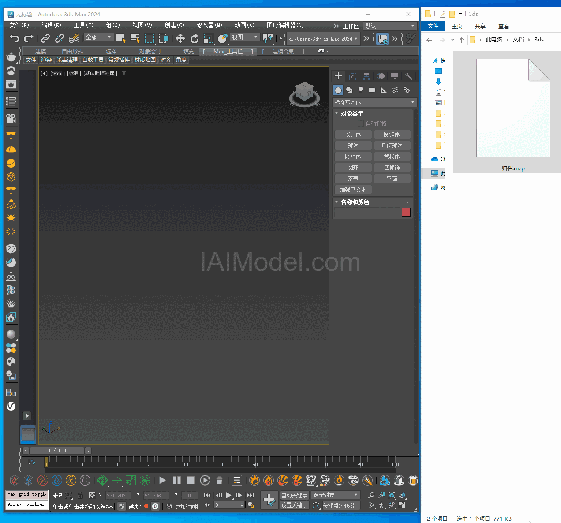The image size is (561, 523).
Task: Click the Play Animation button in time controls
Action: point(229,495)
